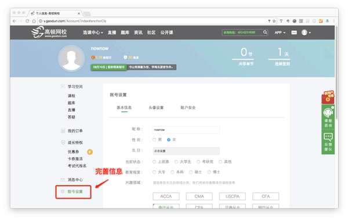Screen dimensions: 348x220
Task: Select 其他 as current status
Action: point(220,162)
